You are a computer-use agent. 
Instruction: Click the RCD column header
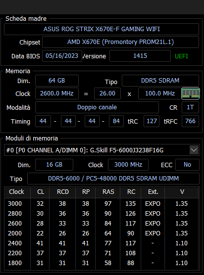click(x=62, y=192)
